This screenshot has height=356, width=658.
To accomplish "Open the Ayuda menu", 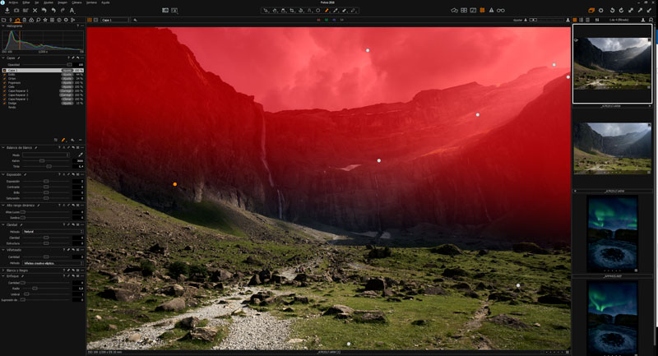I will pos(104,2).
